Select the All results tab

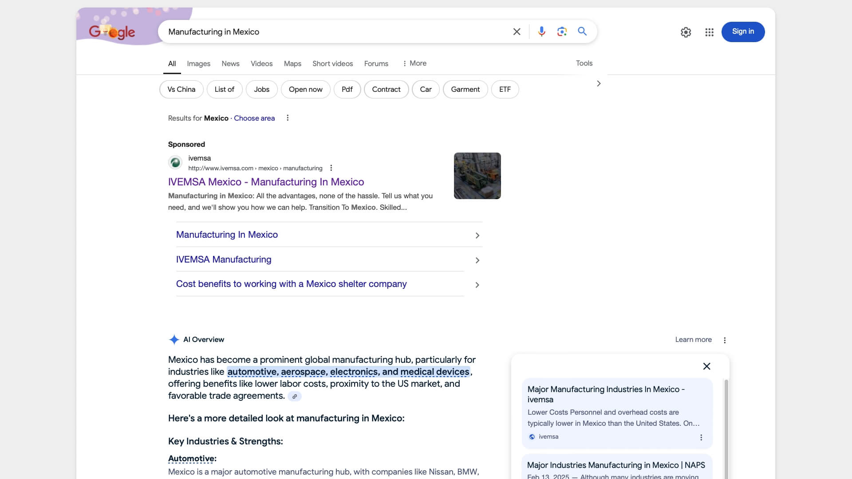172,64
